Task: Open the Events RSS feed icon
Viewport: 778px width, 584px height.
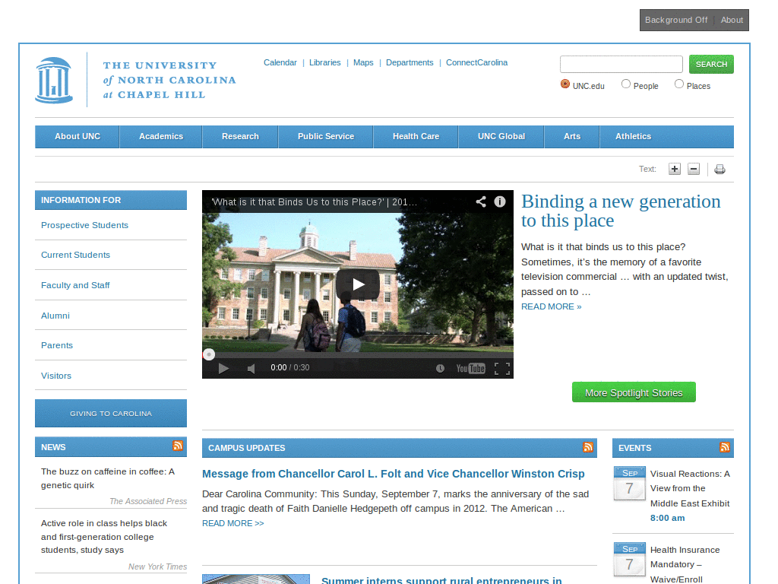Action: pos(725,447)
